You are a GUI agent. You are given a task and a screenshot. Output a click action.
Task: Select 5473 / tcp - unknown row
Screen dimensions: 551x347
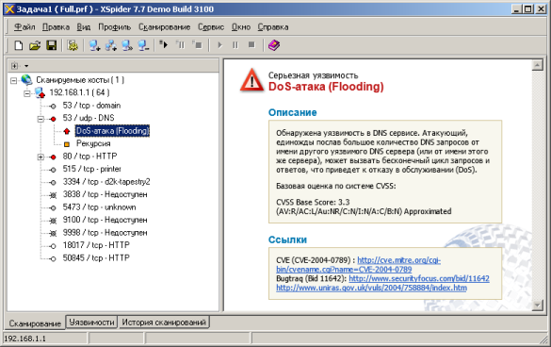click(99, 207)
